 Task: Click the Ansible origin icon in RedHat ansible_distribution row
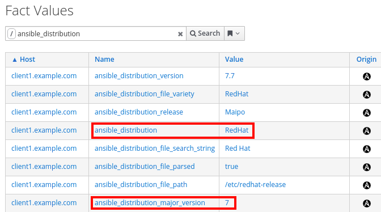[x=366, y=131]
